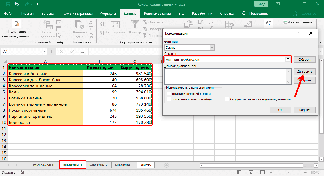Open Анализ данных tool
Image resolution: width=324 pixels, height=176 pixels.
298,22
